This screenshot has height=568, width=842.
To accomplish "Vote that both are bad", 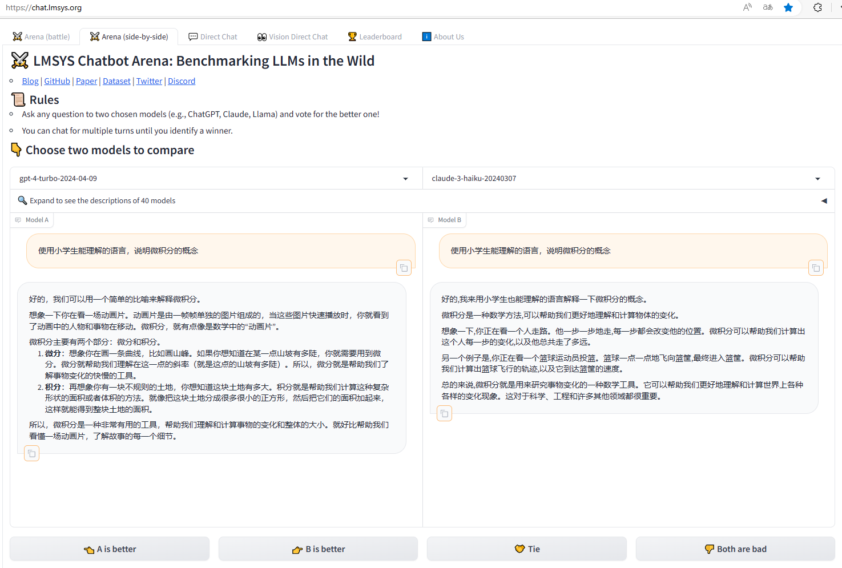I will tap(735, 549).
